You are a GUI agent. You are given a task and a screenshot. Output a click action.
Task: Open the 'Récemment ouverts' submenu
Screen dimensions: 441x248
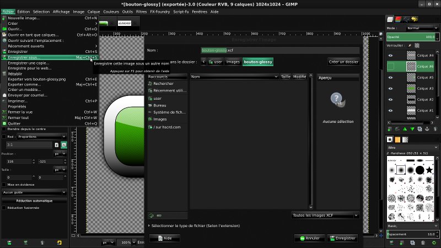click(x=50, y=46)
